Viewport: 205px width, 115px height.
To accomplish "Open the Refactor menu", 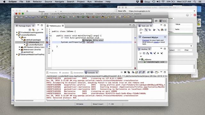I will tap(37, 2).
